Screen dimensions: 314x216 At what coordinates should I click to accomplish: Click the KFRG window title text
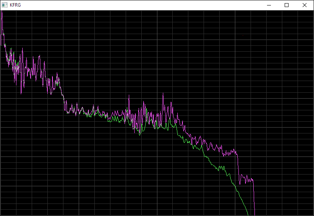pyautogui.click(x=15, y=5)
